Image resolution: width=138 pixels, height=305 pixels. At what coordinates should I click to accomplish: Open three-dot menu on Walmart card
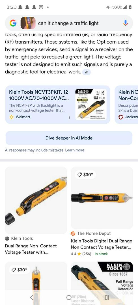click(69, 117)
